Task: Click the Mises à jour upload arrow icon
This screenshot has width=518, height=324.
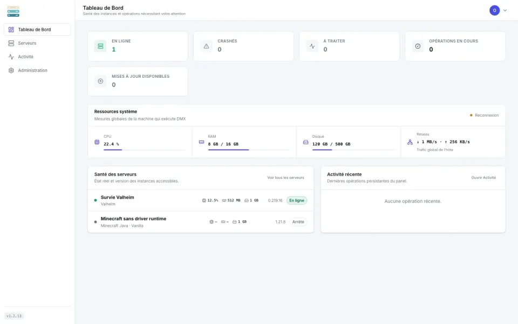Action: 100,81
